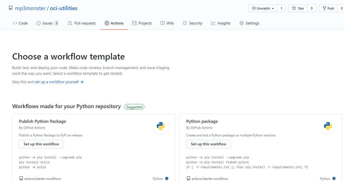Fork the oci-utilities repository
Image resolution: width=344 pixels, height=182 pixels.
pyautogui.click(x=328, y=8)
